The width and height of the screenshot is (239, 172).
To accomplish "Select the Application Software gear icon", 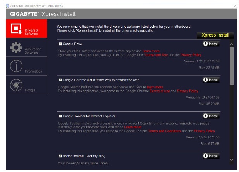I will [16, 48].
